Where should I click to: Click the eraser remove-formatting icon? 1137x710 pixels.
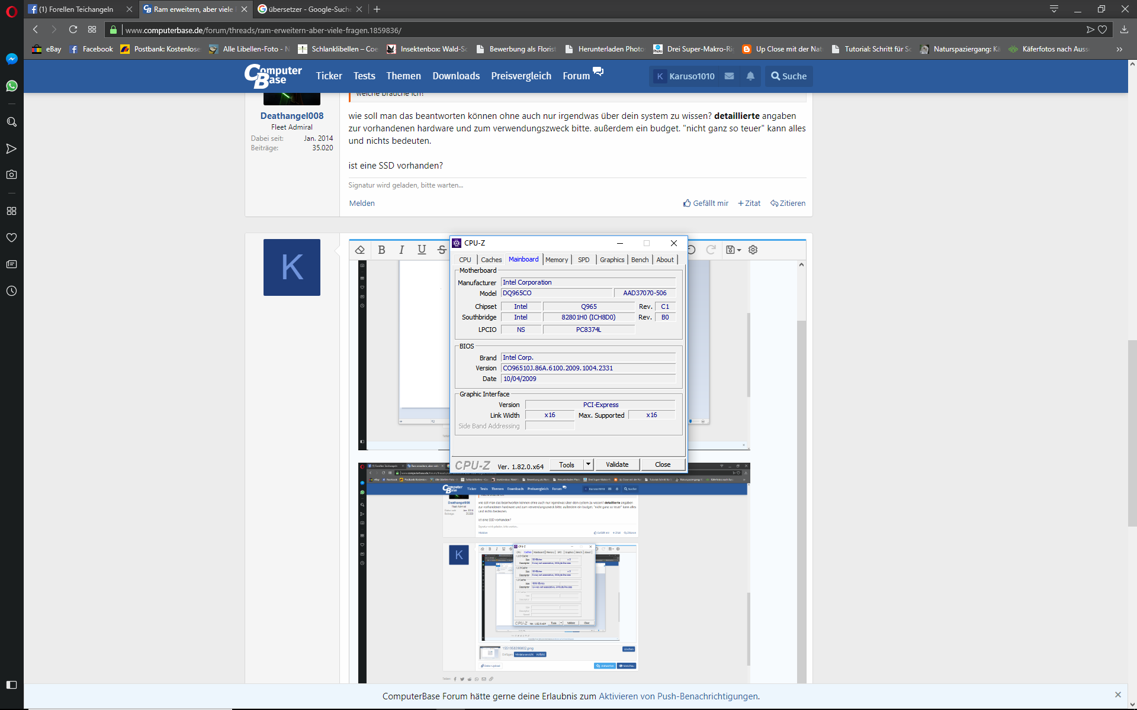point(360,250)
